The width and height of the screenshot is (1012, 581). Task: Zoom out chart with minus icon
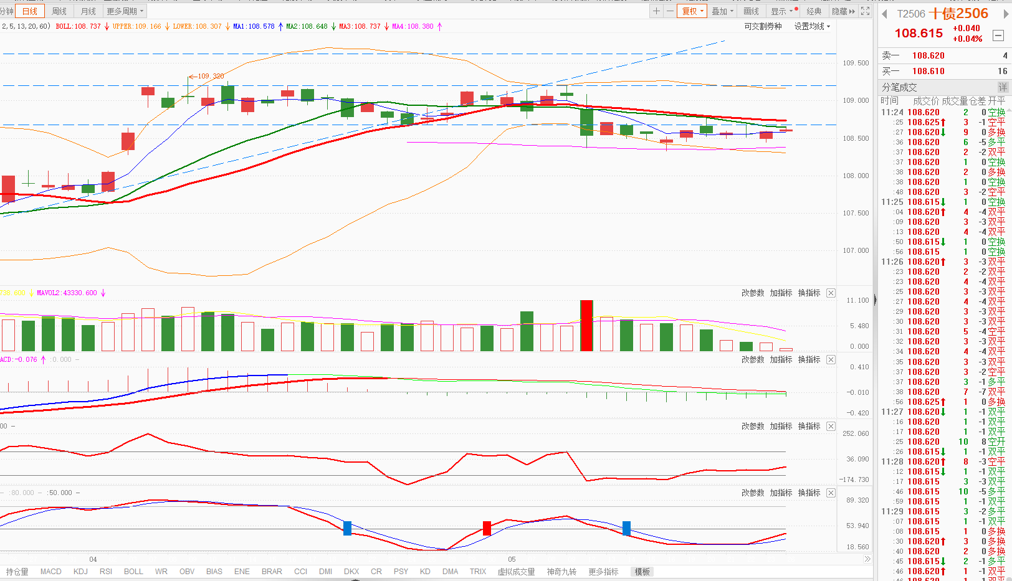click(x=670, y=11)
